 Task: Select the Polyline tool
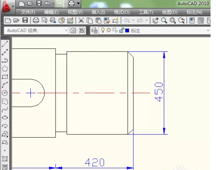[5, 60]
